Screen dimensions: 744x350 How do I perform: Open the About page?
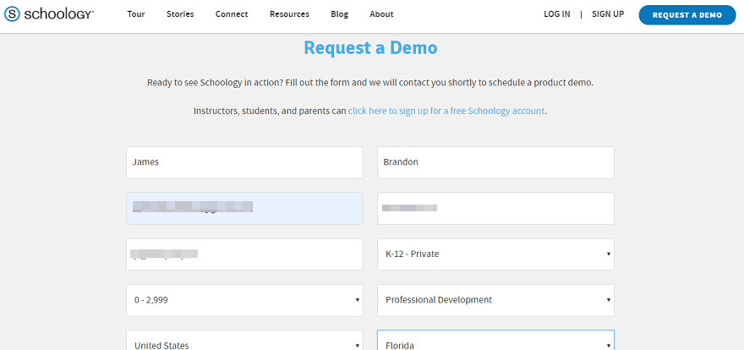[381, 14]
